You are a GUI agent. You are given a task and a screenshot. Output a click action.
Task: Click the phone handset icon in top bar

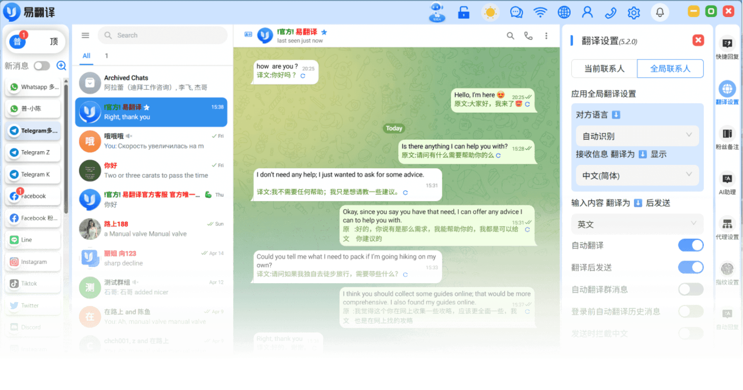pyautogui.click(x=610, y=13)
